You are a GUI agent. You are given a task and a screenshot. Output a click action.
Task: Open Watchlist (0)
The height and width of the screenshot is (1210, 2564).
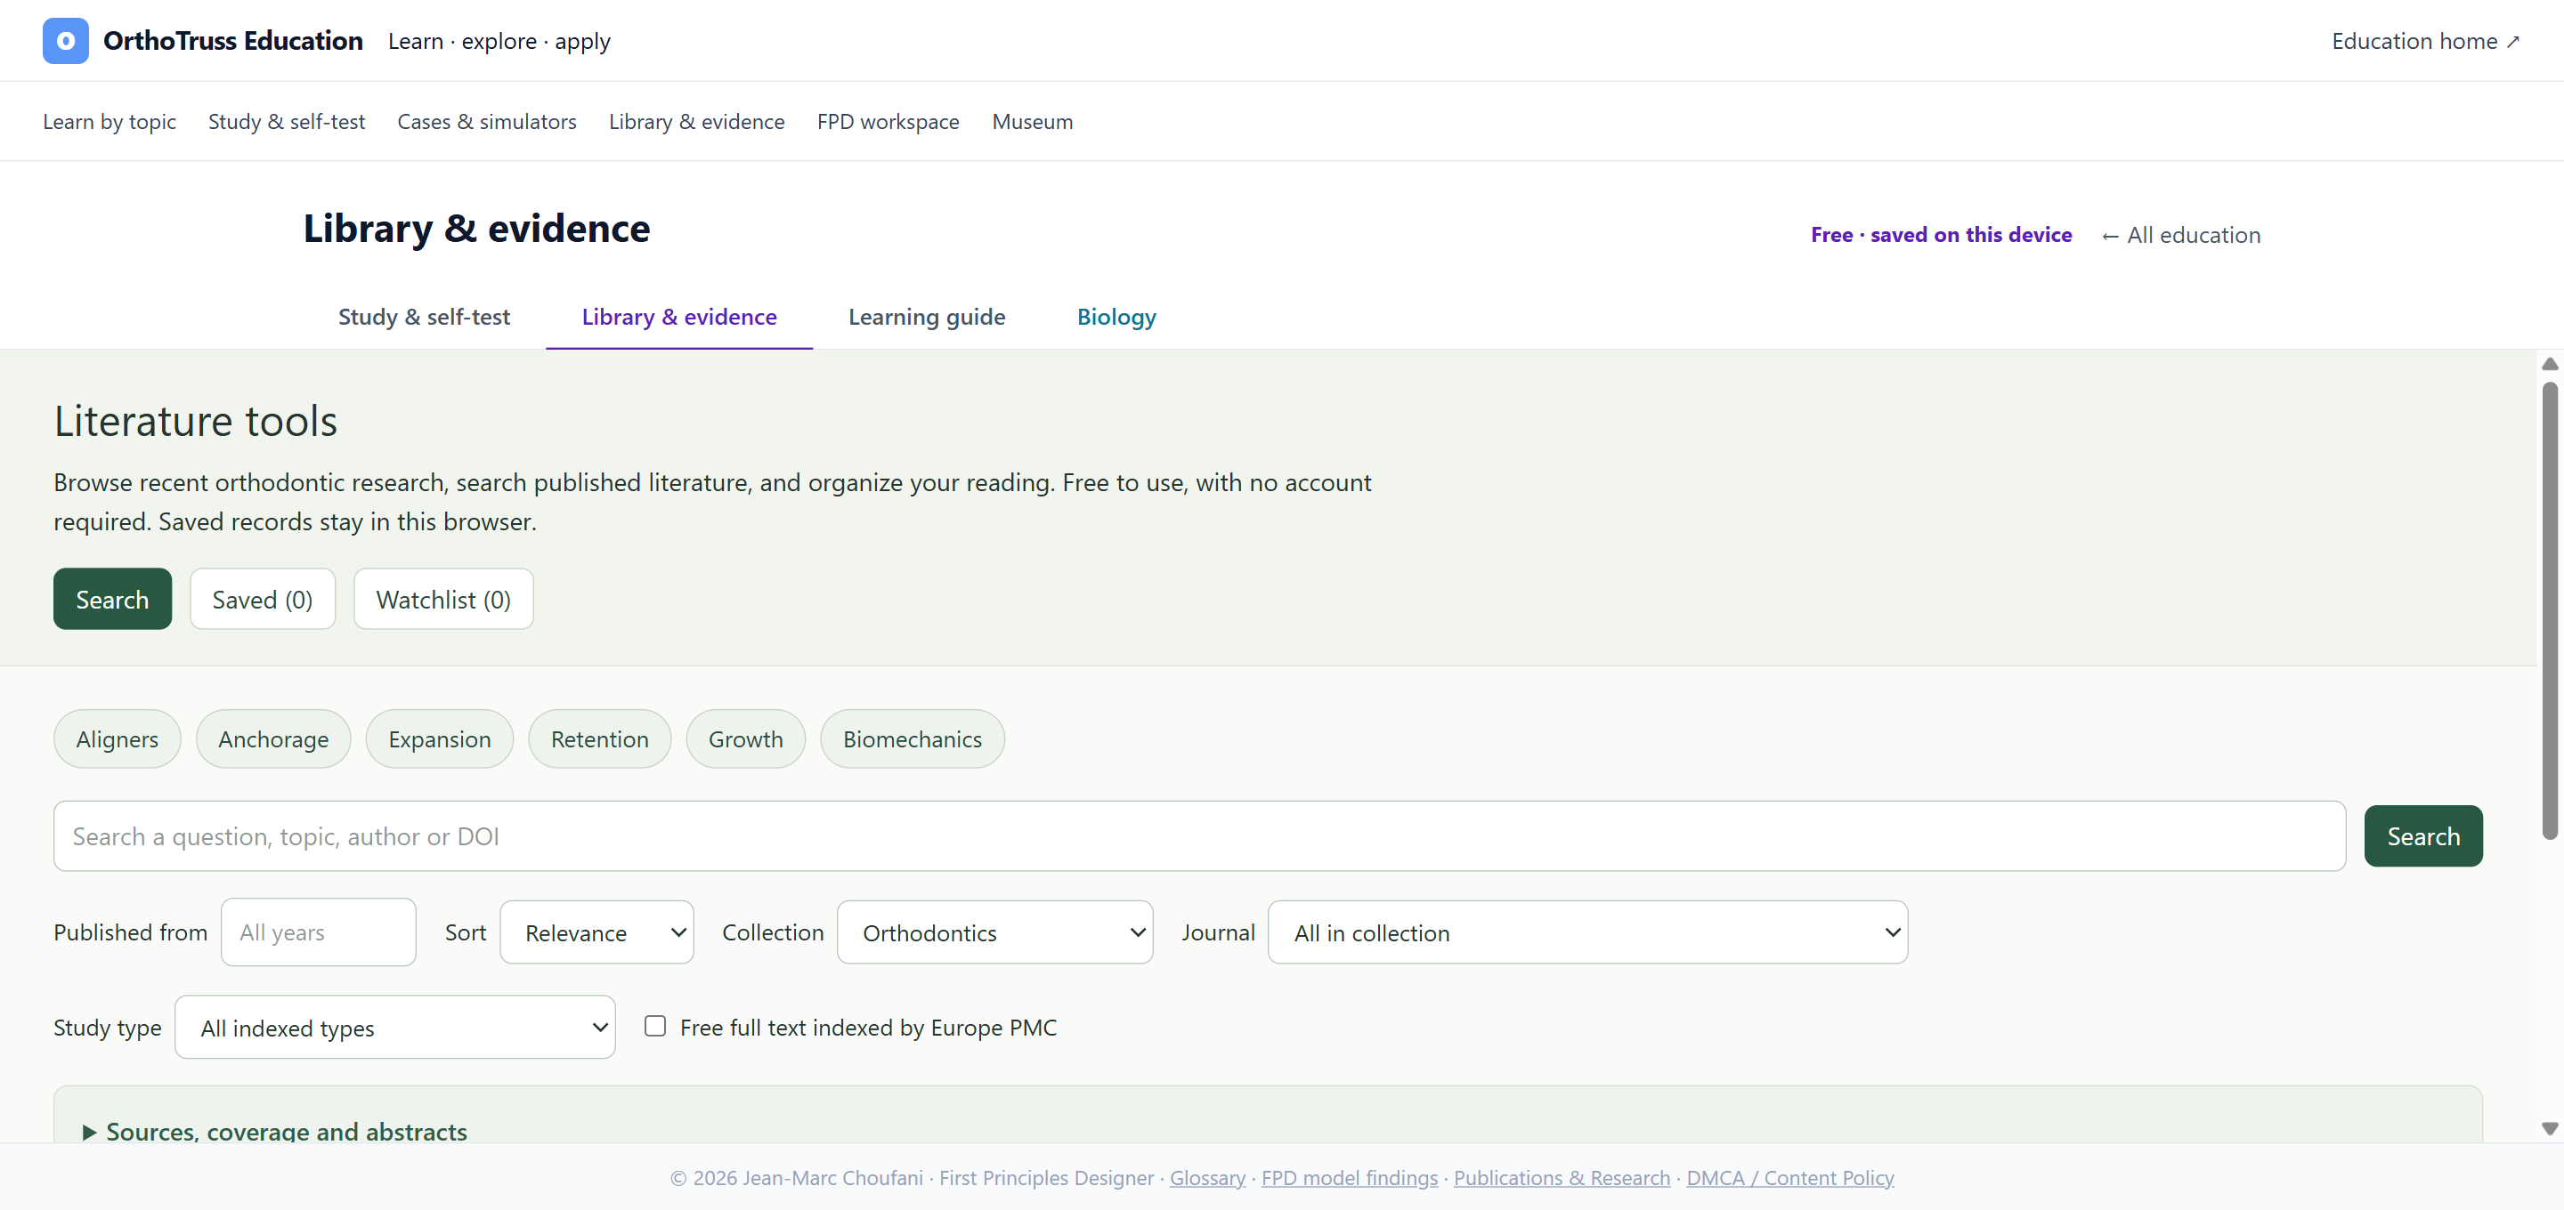444,599
